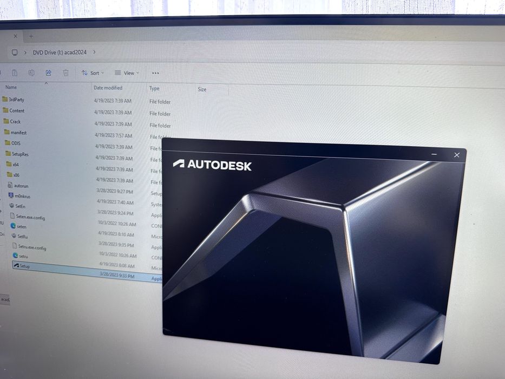Click the Autodesk logo in splash window
The image size is (505, 379).
pos(212,165)
